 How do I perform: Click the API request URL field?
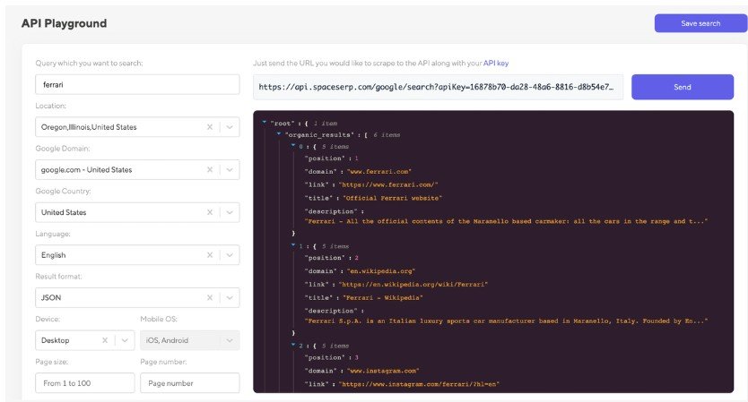point(438,87)
